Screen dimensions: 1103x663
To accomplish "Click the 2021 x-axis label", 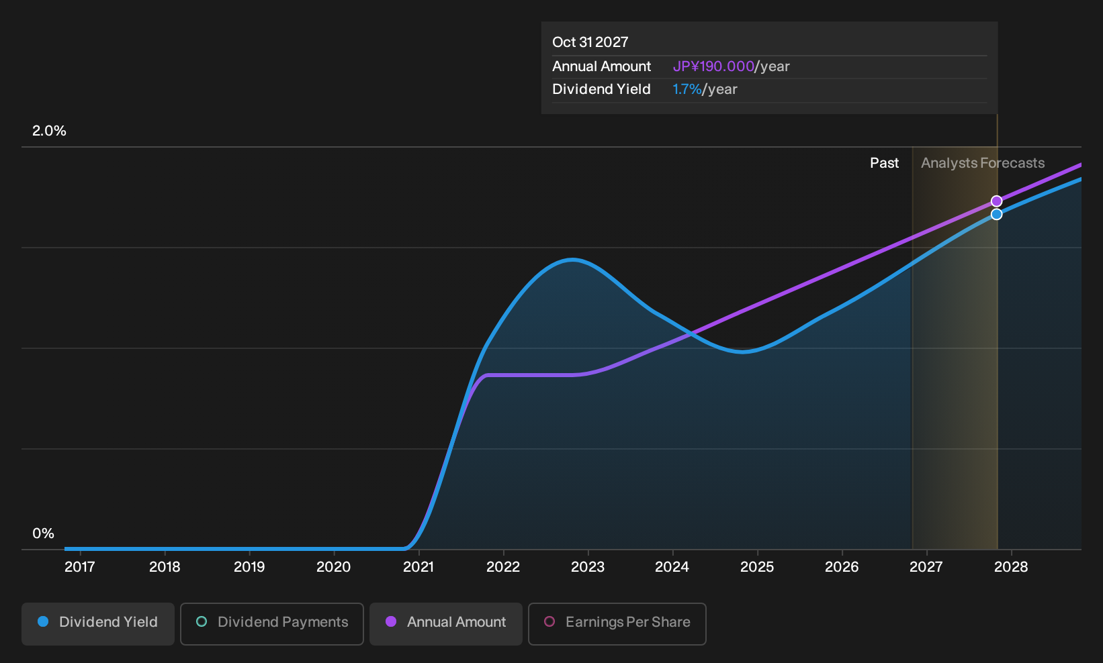I will click(418, 567).
